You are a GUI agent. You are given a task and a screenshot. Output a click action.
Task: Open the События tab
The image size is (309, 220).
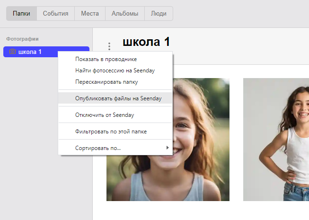(x=55, y=14)
